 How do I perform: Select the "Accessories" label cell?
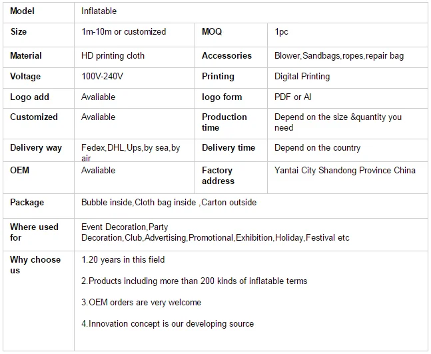coord(226,55)
